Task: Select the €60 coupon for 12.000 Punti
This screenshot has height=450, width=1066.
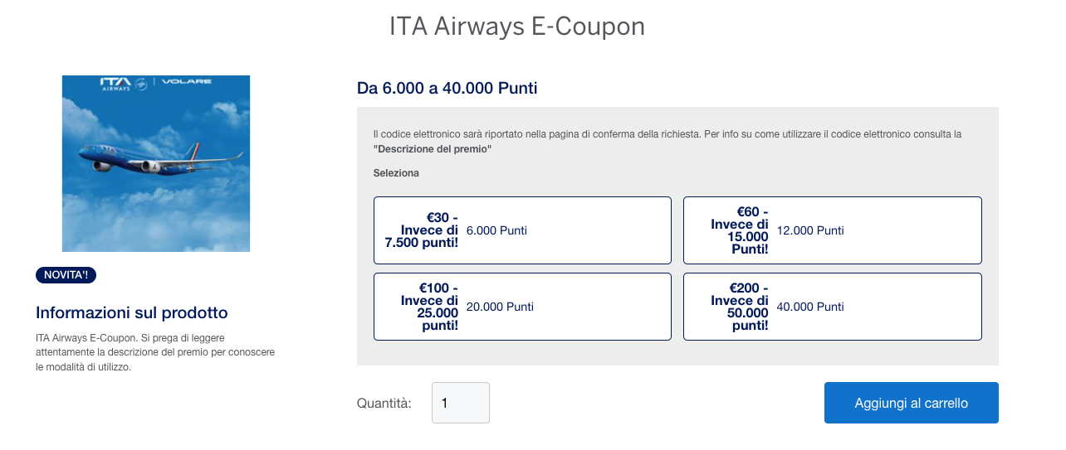Action: (833, 230)
